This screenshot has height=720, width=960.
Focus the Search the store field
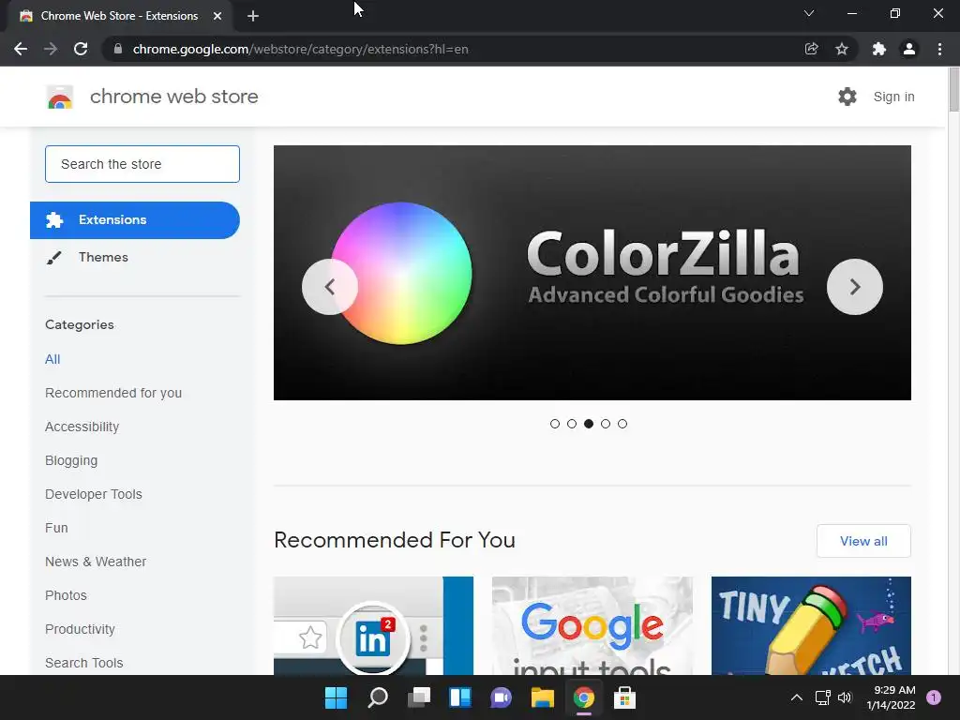tap(142, 164)
